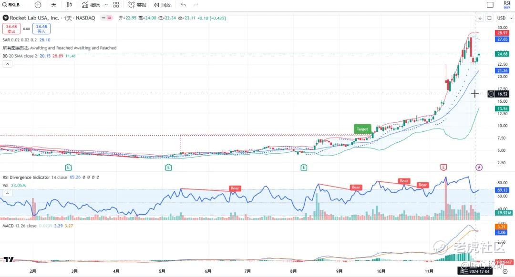This screenshot has width=515, height=277.
Task: Click the red 28.97 price label
Action: click(502, 33)
